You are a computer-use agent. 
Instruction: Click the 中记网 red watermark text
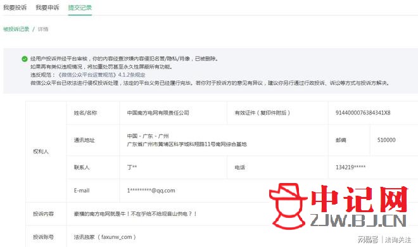pos(359,199)
